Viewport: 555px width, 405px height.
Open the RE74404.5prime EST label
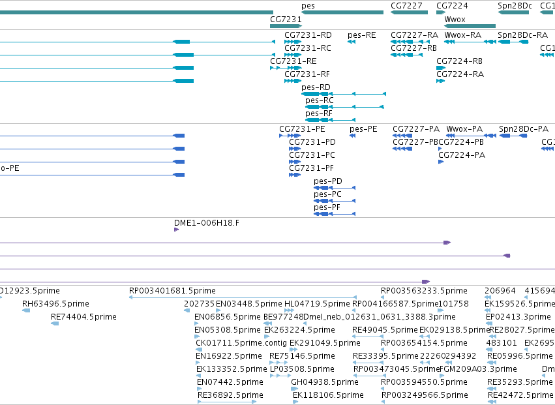84,317
